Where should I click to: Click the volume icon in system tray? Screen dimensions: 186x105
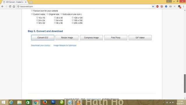(x=173, y=102)
